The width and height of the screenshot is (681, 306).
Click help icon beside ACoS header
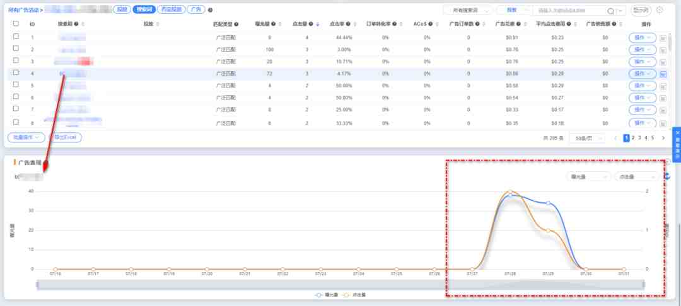click(430, 25)
